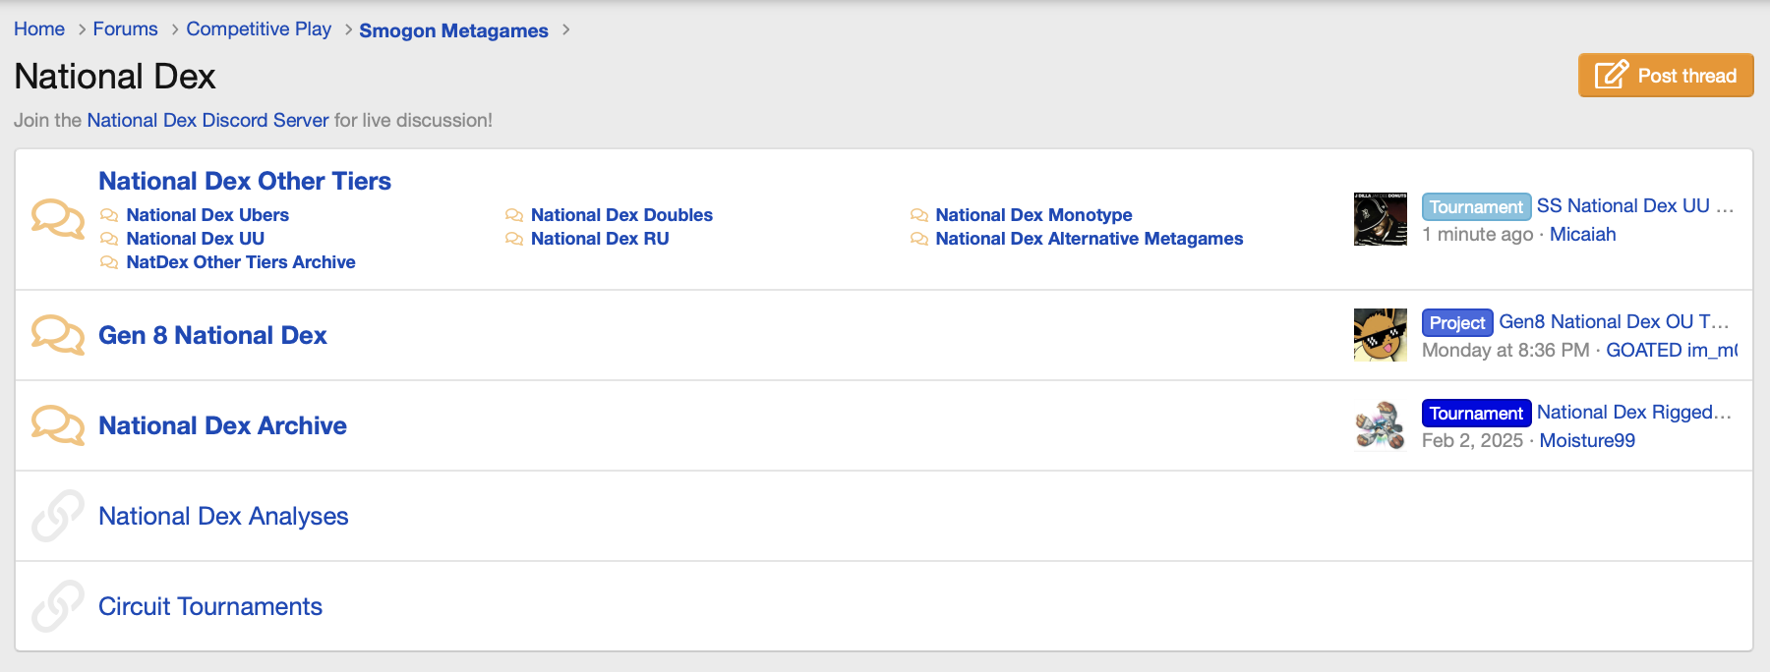Select the light blue Tournament prefix tag
The width and height of the screenshot is (1770, 672).
pos(1476,206)
